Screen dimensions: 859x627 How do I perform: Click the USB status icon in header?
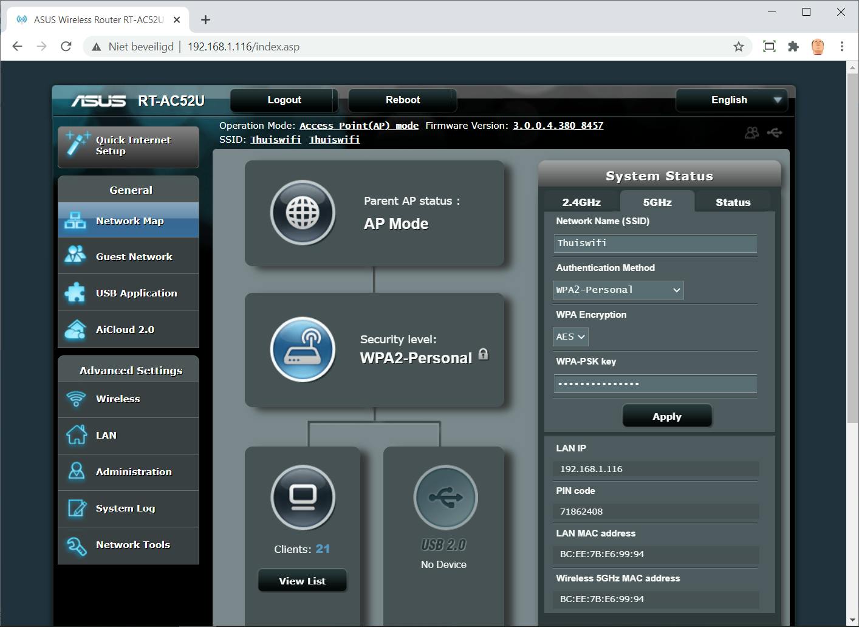coord(775,132)
